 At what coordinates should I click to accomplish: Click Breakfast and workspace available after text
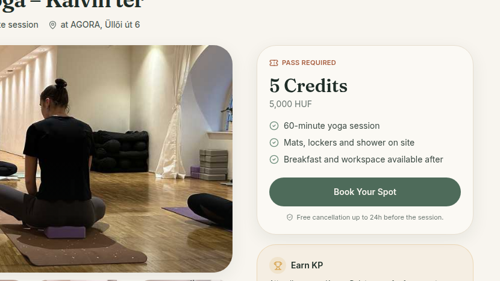[x=363, y=159]
